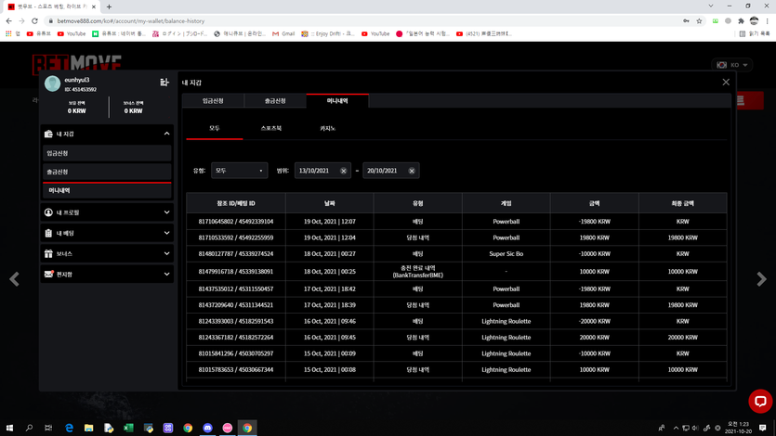Open the Windows Start menu
Image resolution: width=776 pixels, height=436 pixels.
pyautogui.click(x=9, y=428)
